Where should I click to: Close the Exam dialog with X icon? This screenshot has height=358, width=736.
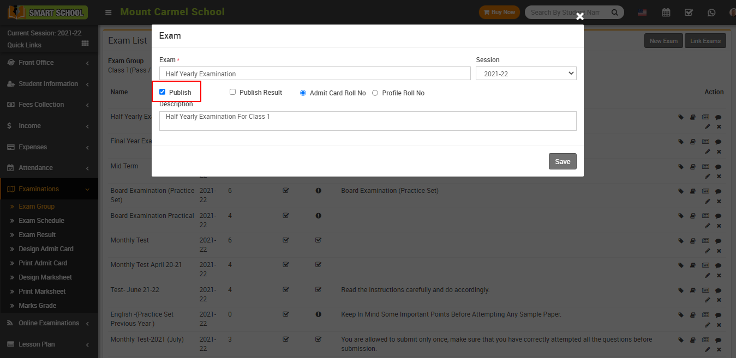(x=580, y=17)
